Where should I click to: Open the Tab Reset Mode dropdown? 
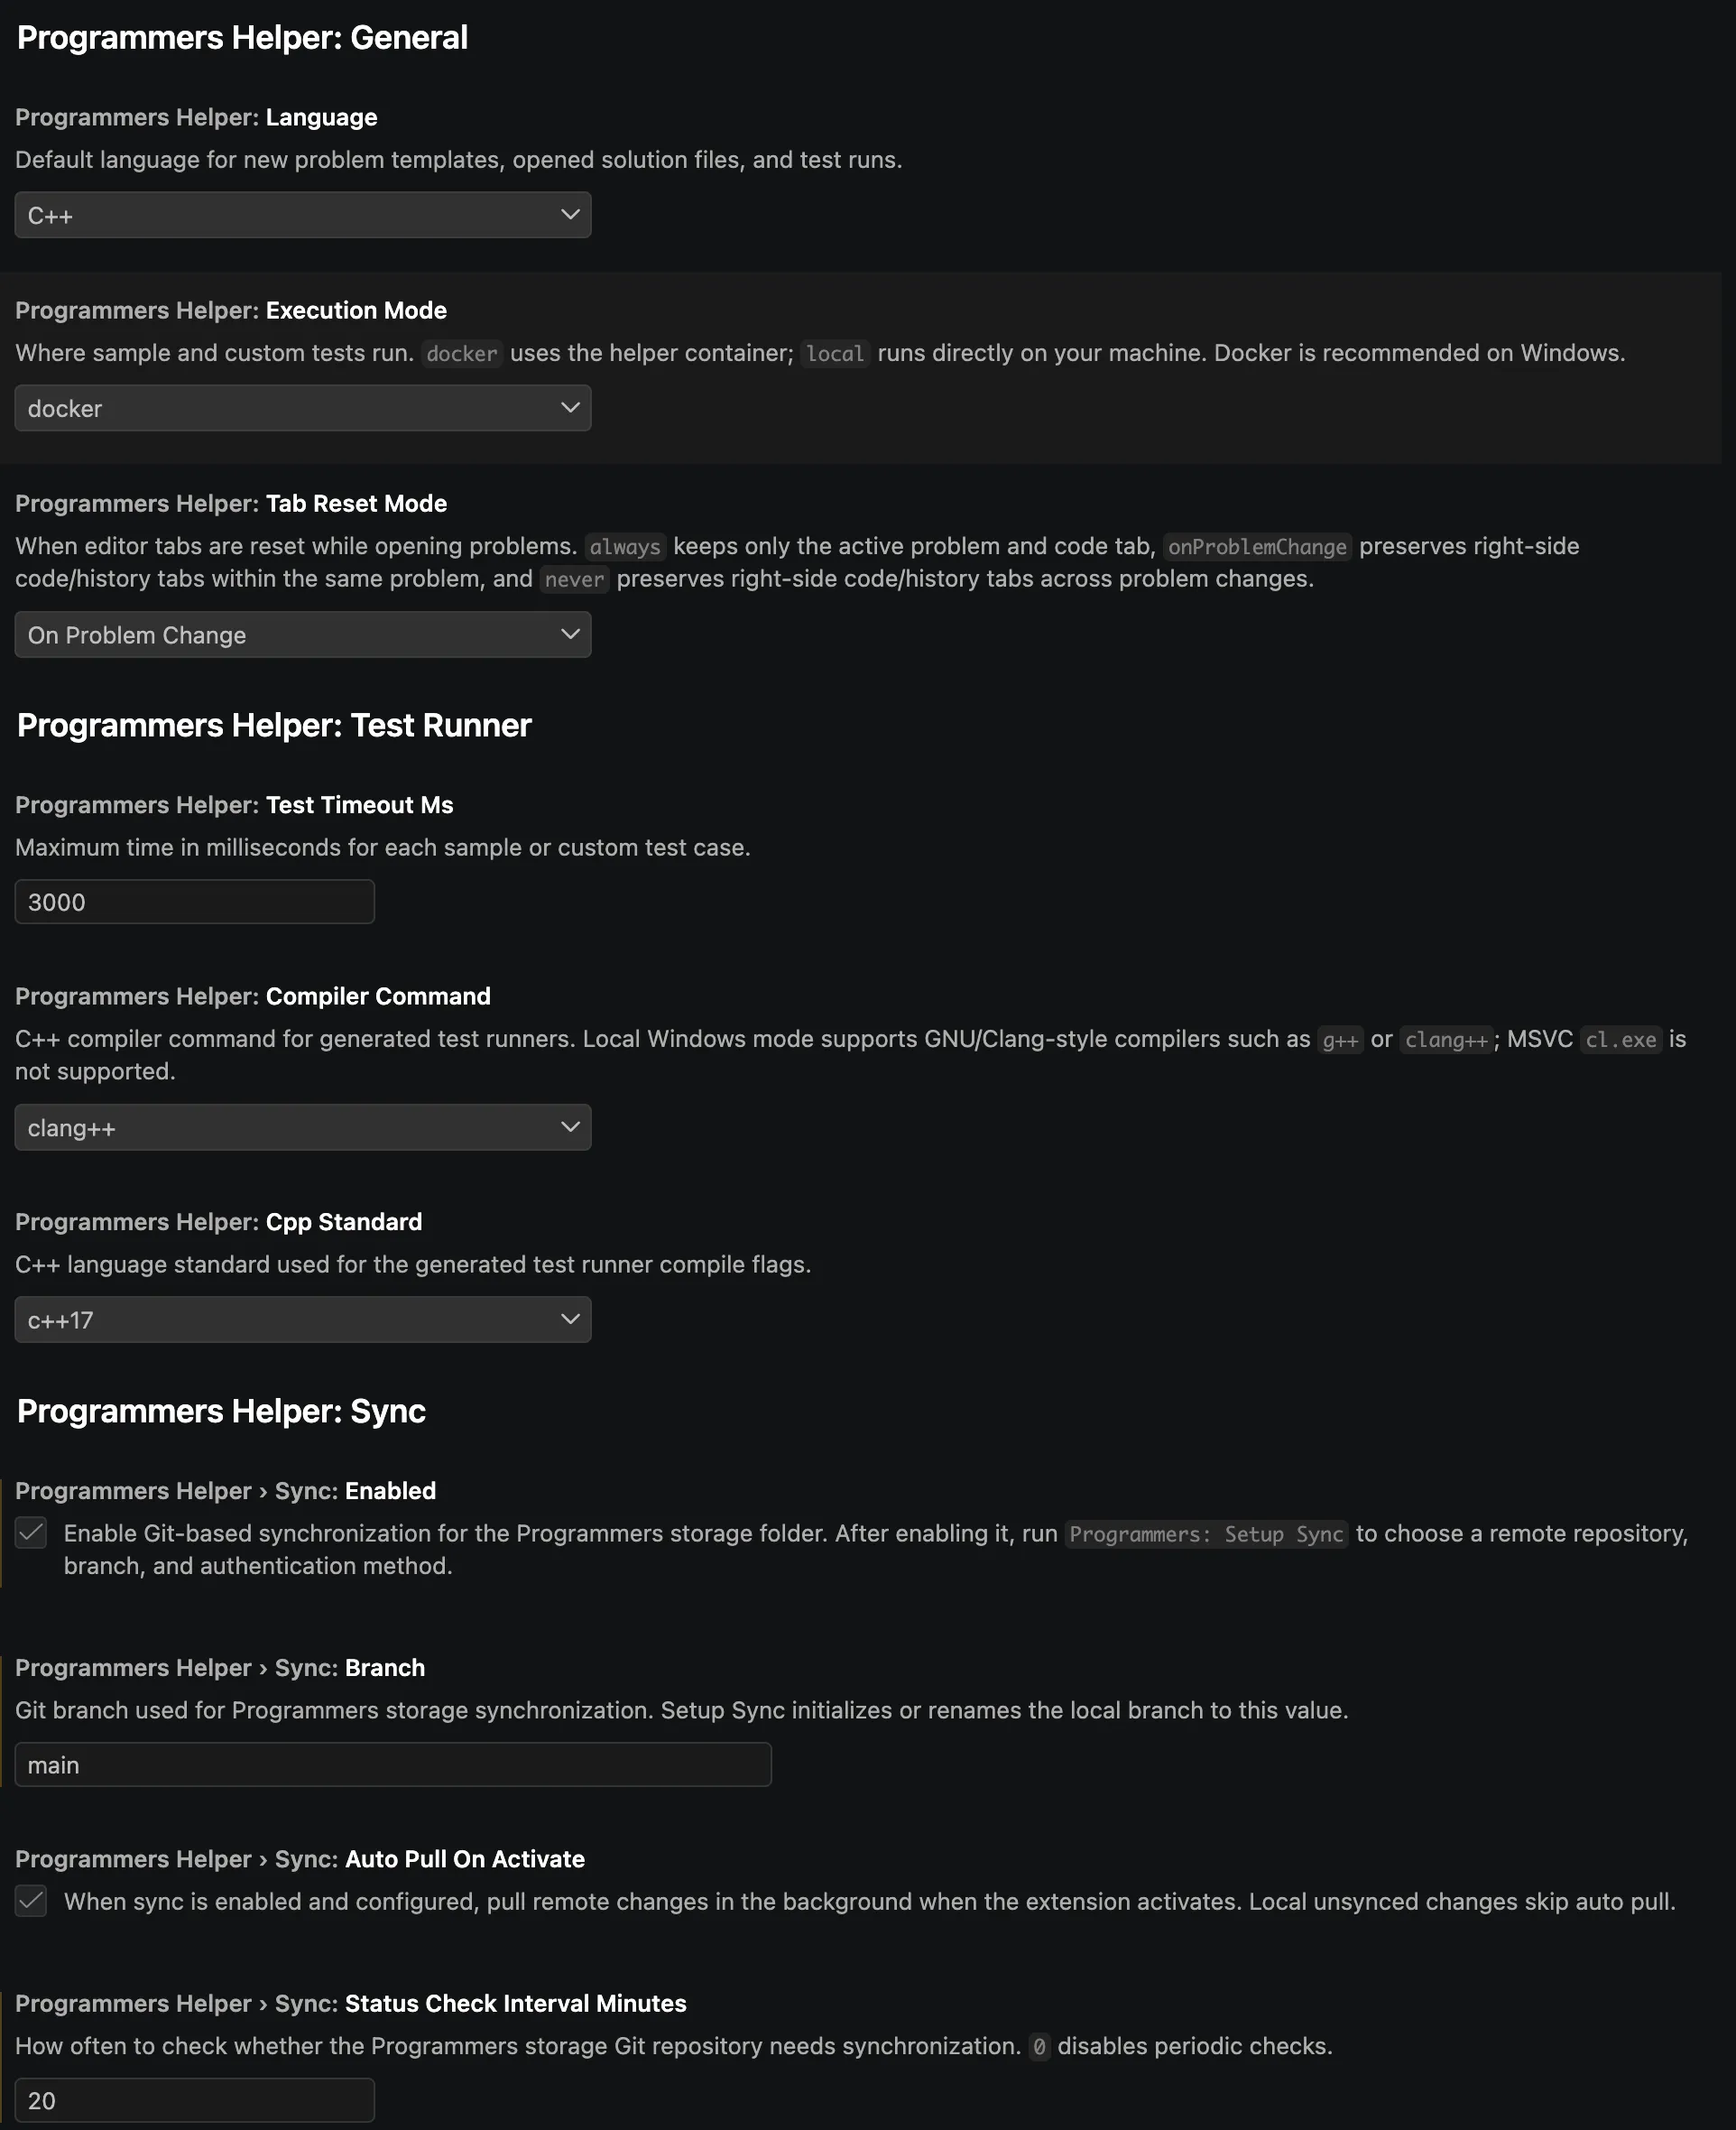click(x=302, y=635)
